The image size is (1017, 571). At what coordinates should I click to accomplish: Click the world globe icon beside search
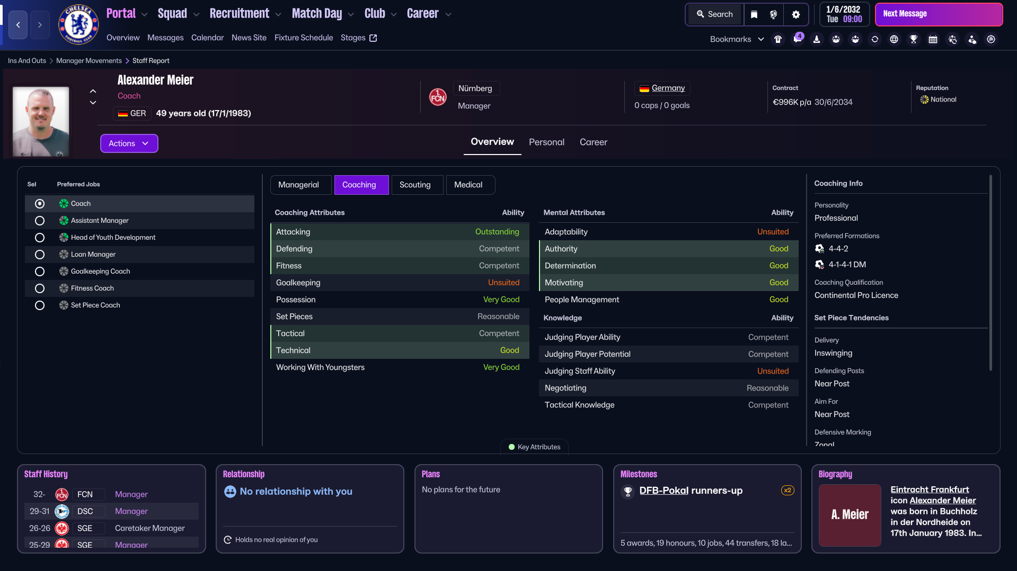[774, 14]
